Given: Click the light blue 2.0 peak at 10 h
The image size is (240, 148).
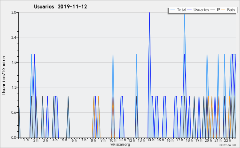Looking at the screenshot, I should (x=113, y=54).
